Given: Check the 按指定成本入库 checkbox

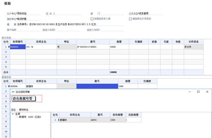Looking at the screenshot, I should pos(92,19).
